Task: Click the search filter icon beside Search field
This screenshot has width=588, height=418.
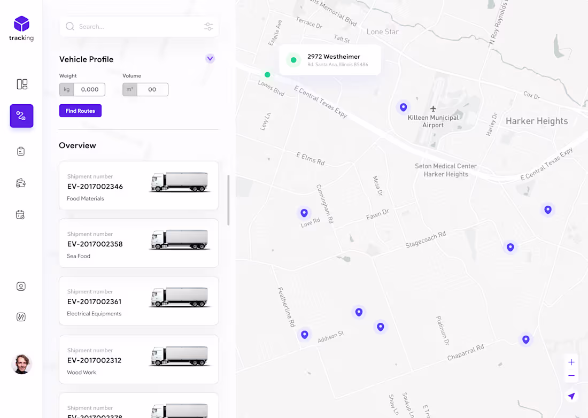Action: pos(208,26)
